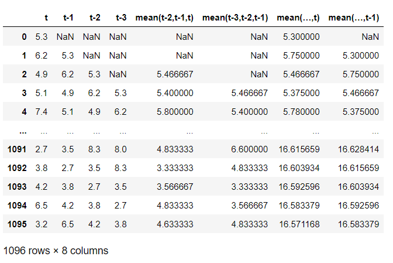Click the 5.800000 cell in row 4

(x=174, y=111)
